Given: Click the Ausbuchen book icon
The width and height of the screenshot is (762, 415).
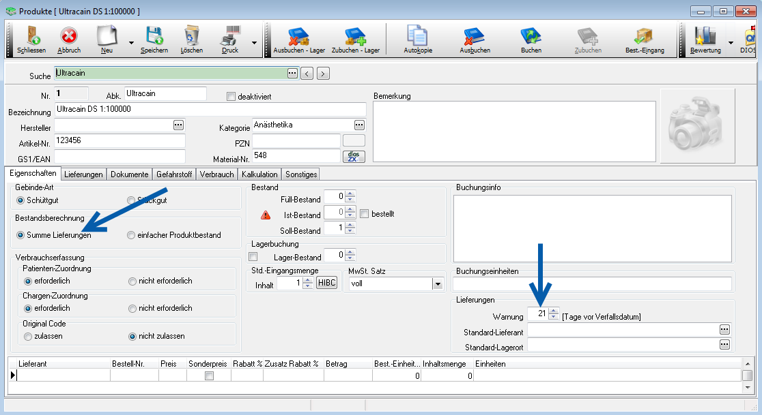Looking at the screenshot, I should click(x=475, y=37).
